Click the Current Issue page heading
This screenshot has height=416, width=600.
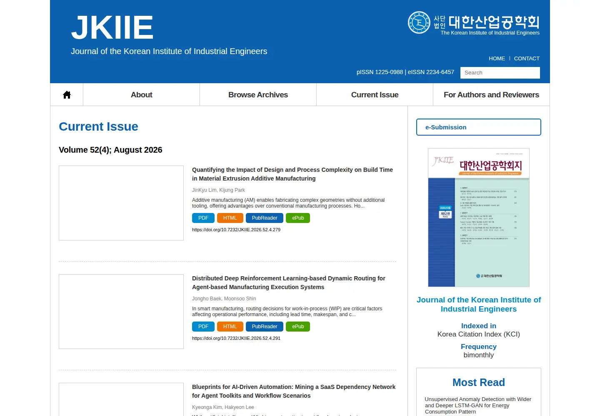click(98, 126)
